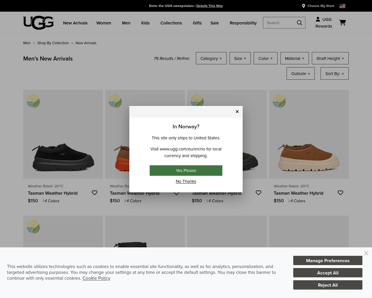372x298 pixels.
Task: Favorite the fourth Tasman Weather Hybrid (chestnut)
Action: pyautogui.click(x=340, y=193)
